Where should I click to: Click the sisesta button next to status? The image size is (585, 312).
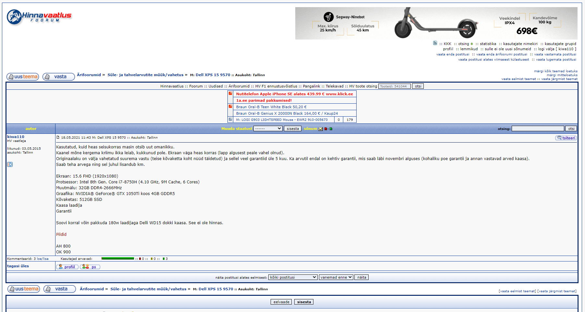pyautogui.click(x=293, y=129)
